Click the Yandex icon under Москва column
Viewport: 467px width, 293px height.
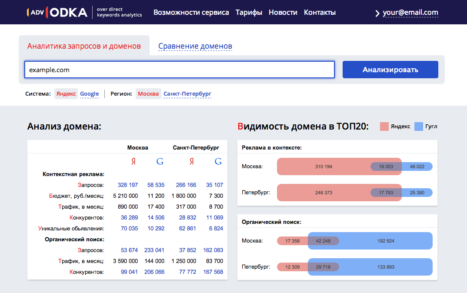[x=133, y=162]
